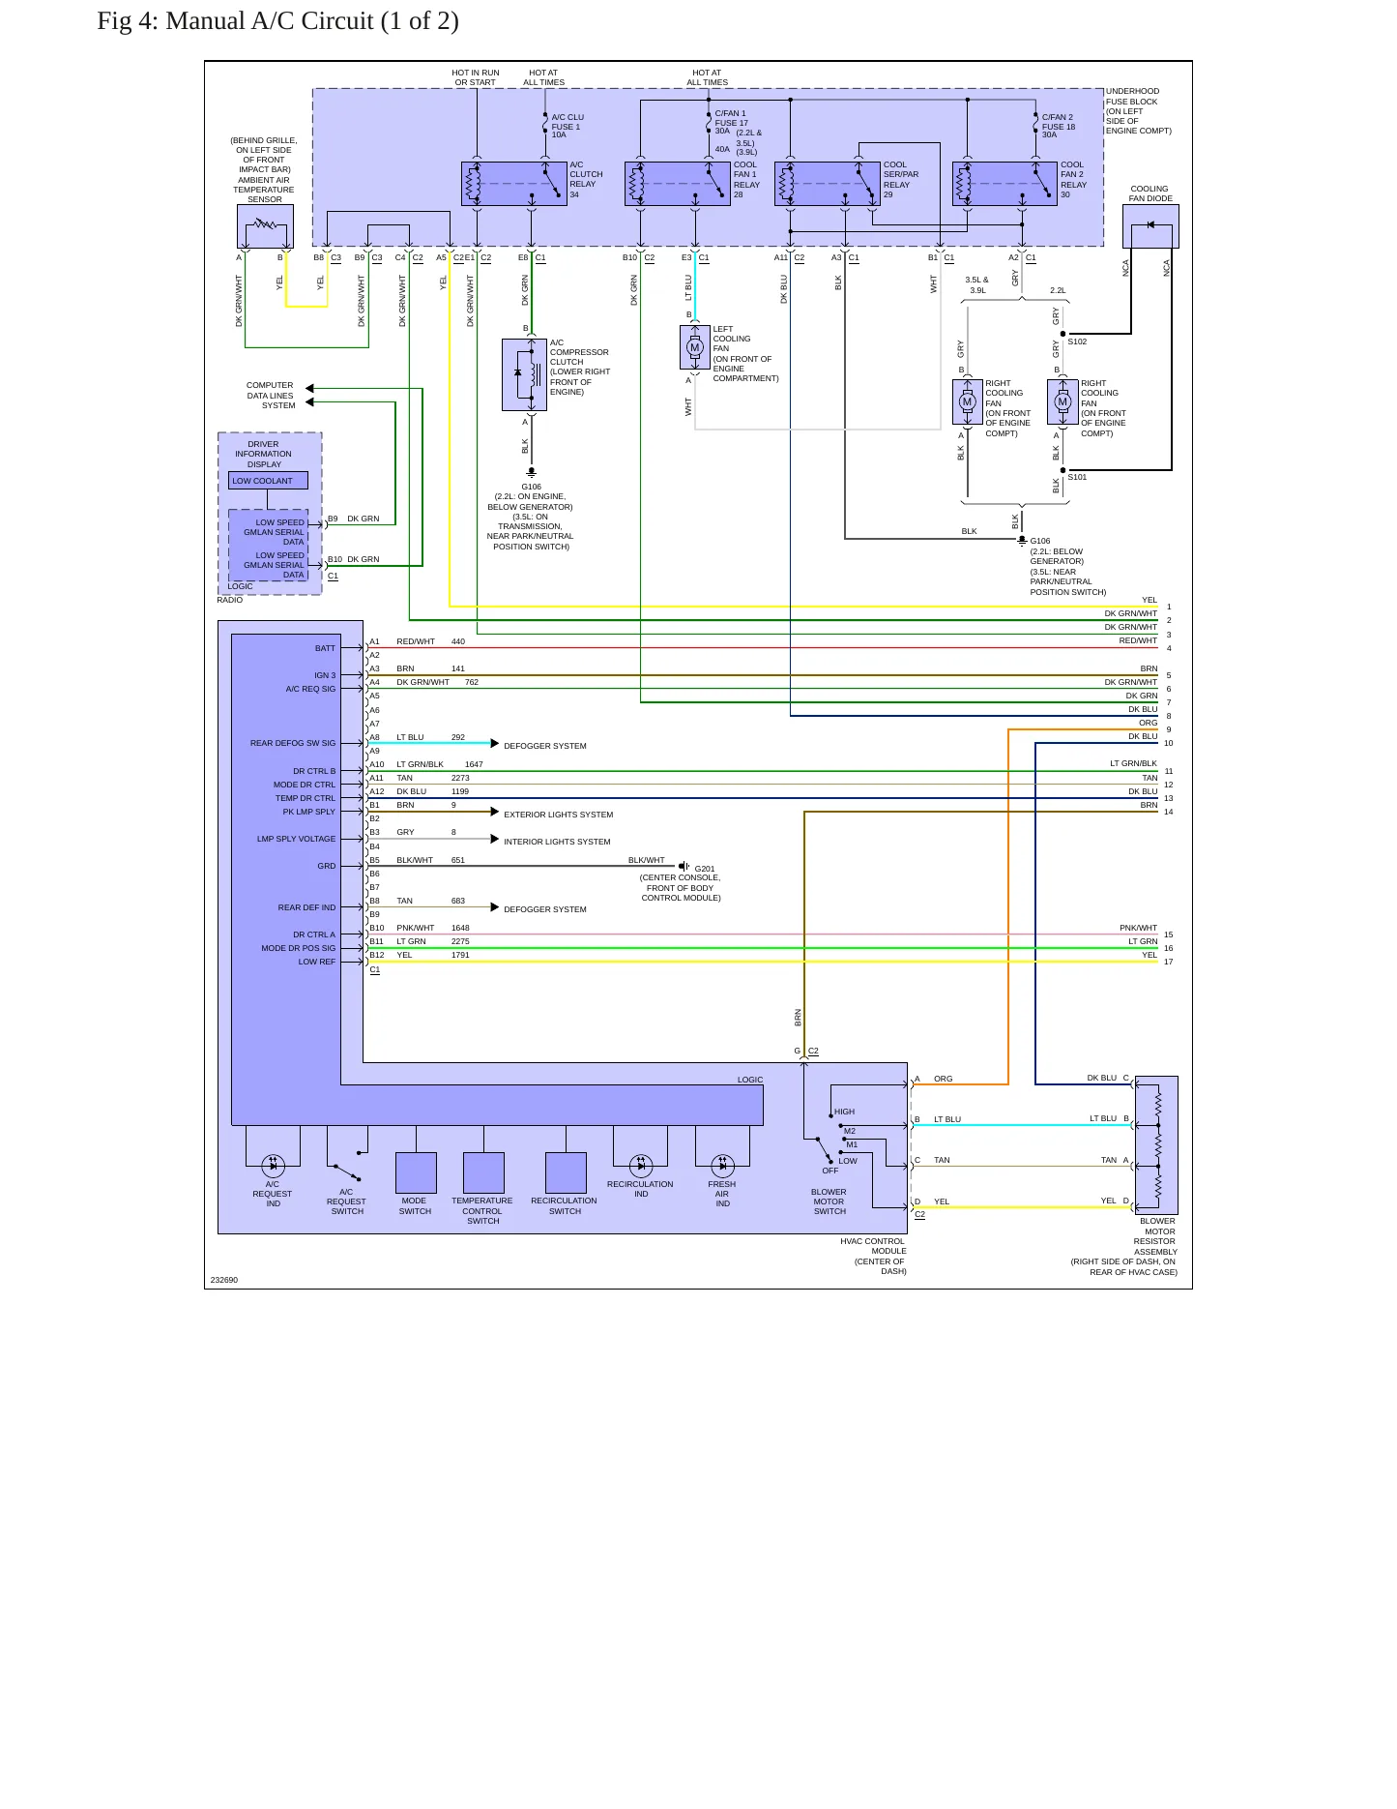Click the fresh air indicator LED symbol

[x=722, y=1167]
